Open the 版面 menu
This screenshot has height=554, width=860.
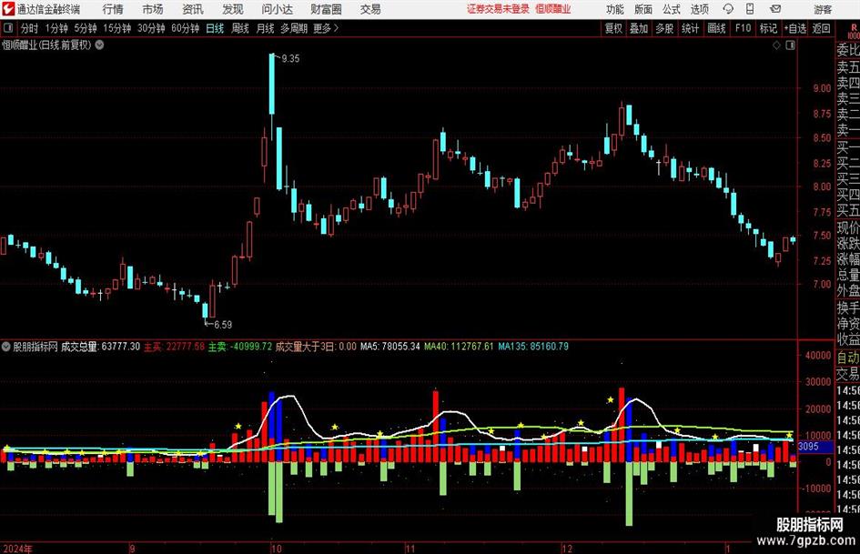642,9
